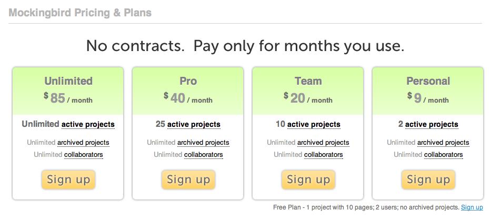This screenshot has width=501, height=220.
Task: Click Sign up under Pro plan
Action: tap(188, 179)
